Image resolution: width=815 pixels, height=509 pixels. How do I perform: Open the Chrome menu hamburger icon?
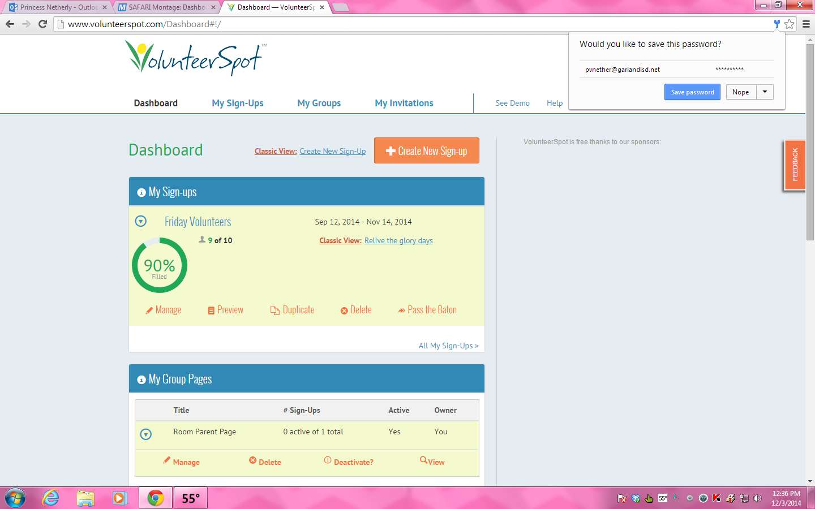pyautogui.click(x=807, y=24)
